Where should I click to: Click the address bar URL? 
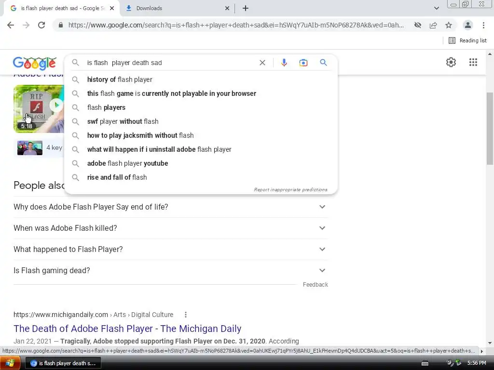click(x=235, y=25)
